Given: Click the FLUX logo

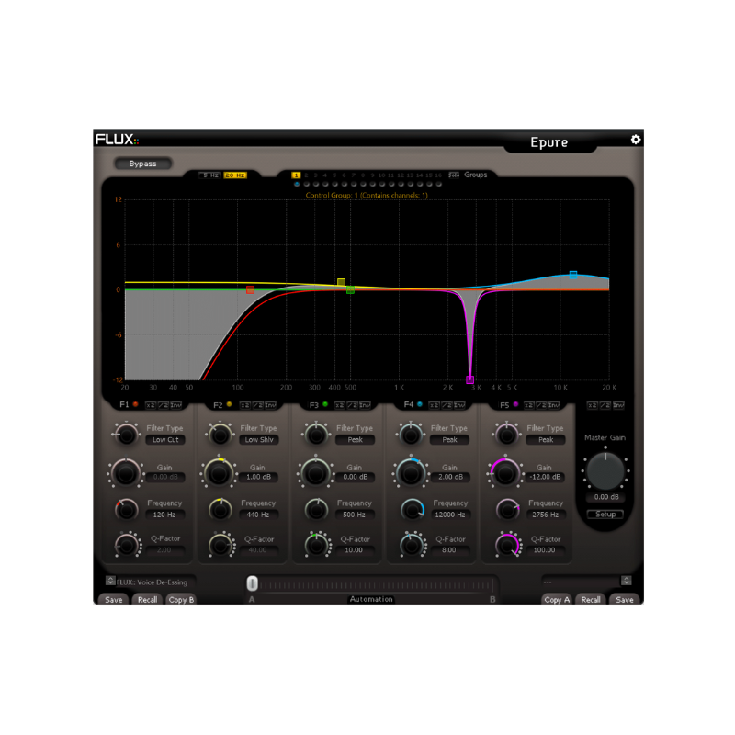Looking at the screenshot, I should [117, 140].
